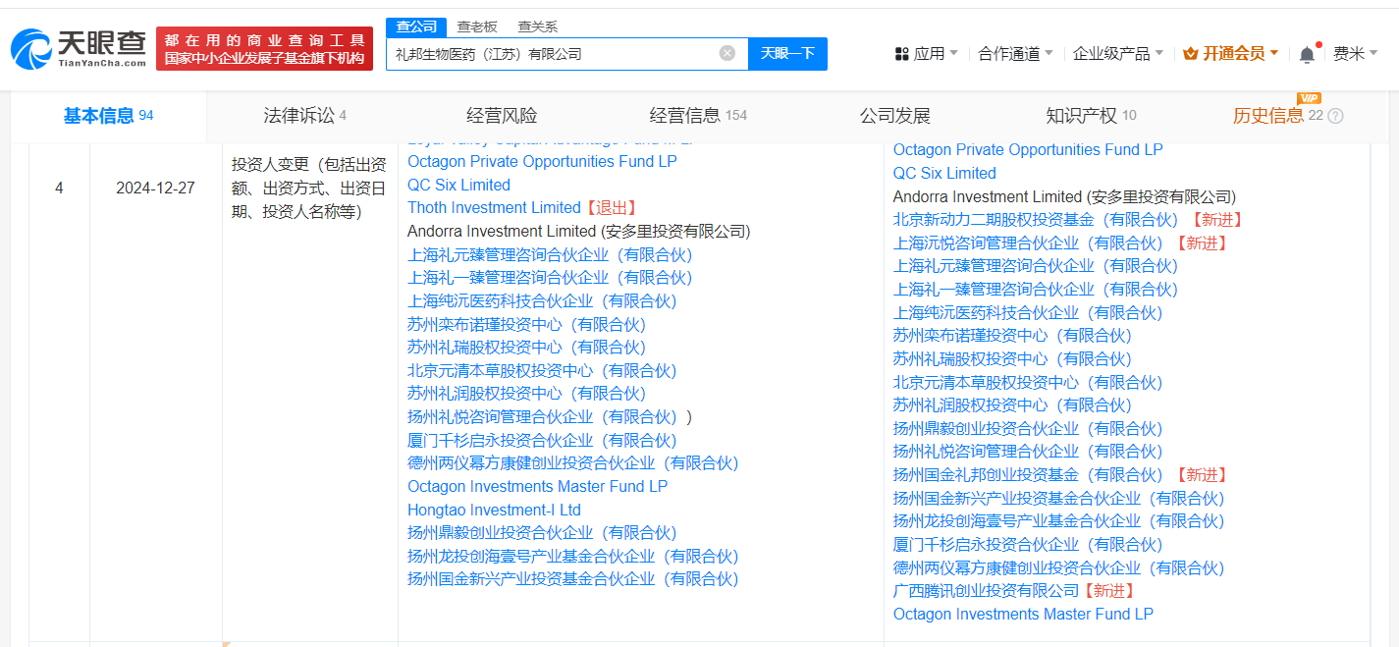
Task: Click the red 国家中小企业发展子基金 banner
Action: pyautogui.click(x=264, y=48)
